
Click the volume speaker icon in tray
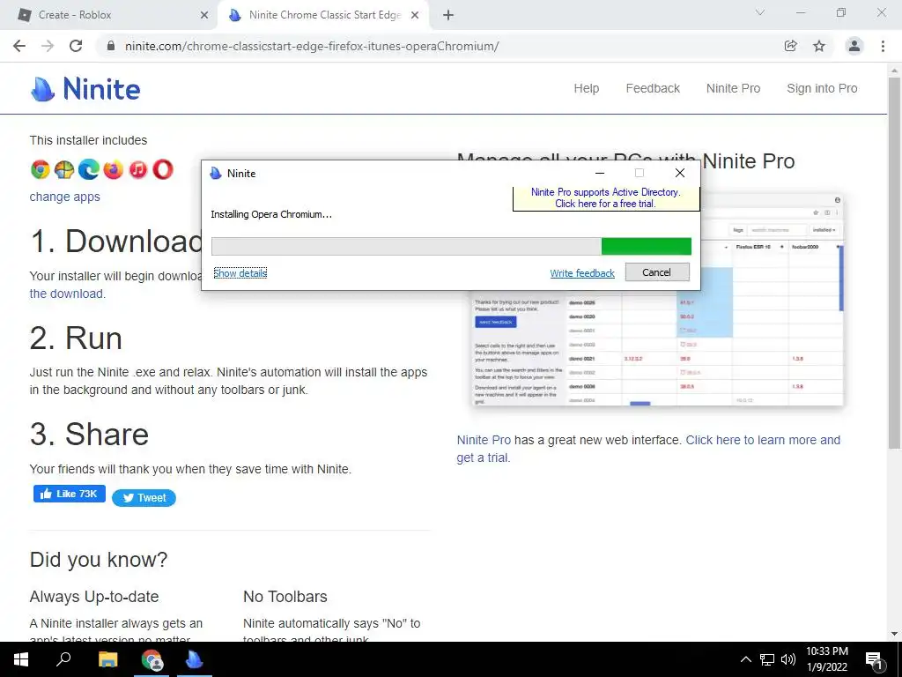coord(788,659)
